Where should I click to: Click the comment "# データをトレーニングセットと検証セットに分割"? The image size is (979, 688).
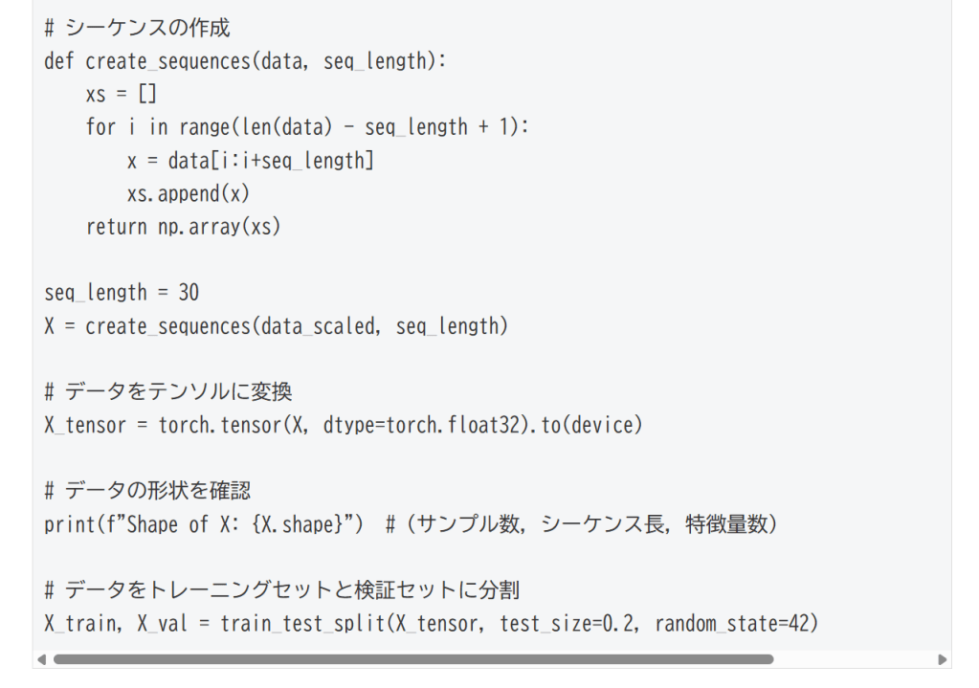click(281, 590)
